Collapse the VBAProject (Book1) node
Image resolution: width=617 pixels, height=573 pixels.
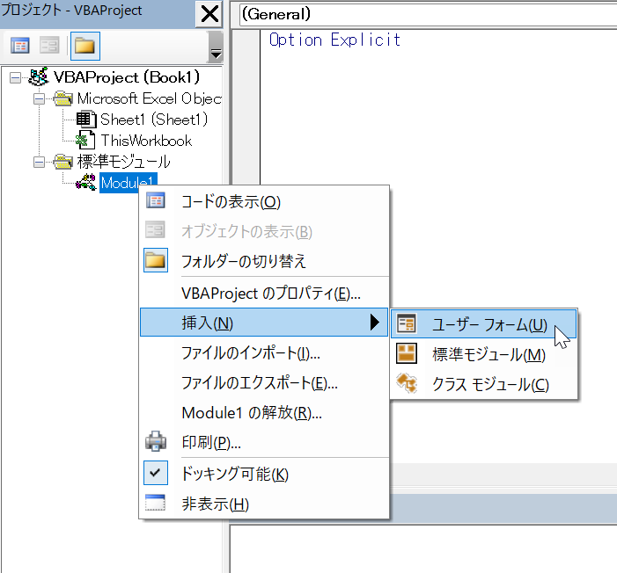coord(15,78)
